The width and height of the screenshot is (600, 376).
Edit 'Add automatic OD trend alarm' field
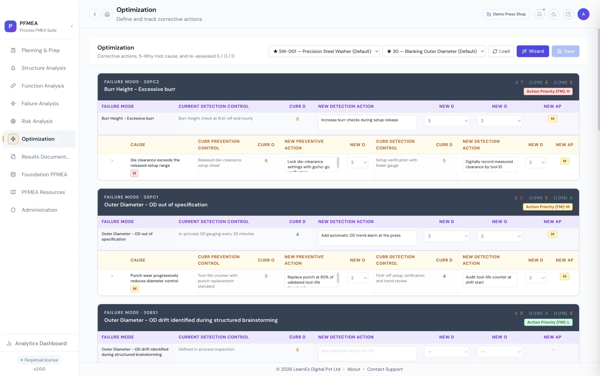click(x=367, y=238)
